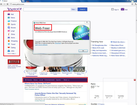Expand the Web search type dropdown

(x=74, y=9)
